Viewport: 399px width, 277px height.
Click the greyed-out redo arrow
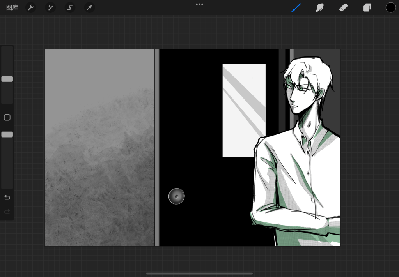tap(7, 212)
